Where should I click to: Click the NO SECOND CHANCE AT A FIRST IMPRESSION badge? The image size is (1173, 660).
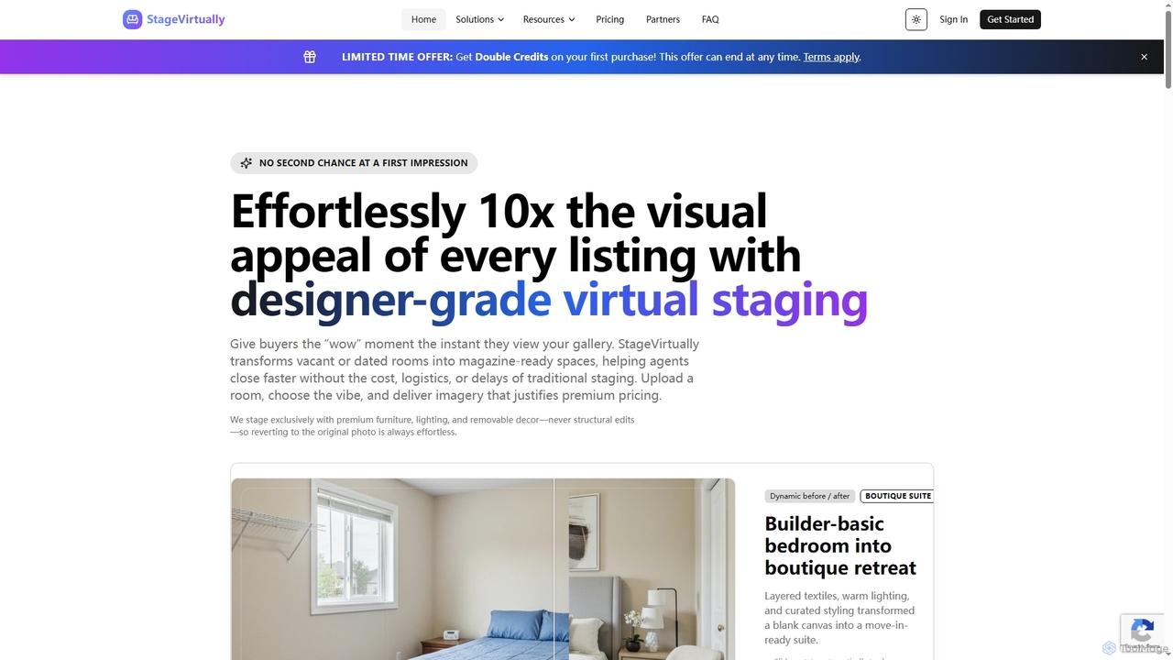coord(354,163)
